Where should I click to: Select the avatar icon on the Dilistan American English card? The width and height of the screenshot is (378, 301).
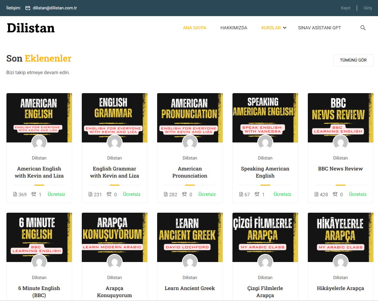pyautogui.click(x=39, y=142)
